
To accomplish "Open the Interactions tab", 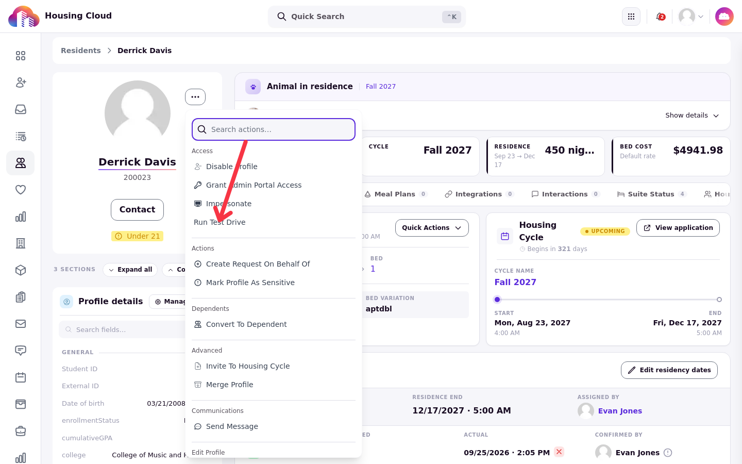I will pyautogui.click(x=565, y=194).
